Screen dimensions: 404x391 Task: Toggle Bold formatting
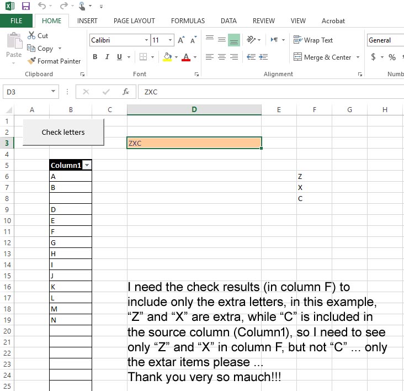[x=95, y=57]
